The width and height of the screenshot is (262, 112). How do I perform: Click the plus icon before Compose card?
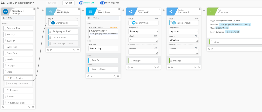click(204, 11)
